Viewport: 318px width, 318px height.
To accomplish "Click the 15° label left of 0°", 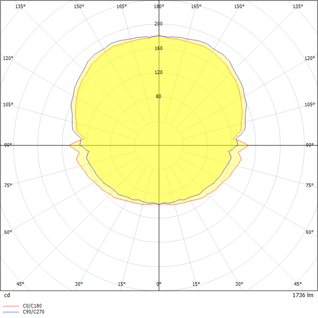I will tap(121, 284).
